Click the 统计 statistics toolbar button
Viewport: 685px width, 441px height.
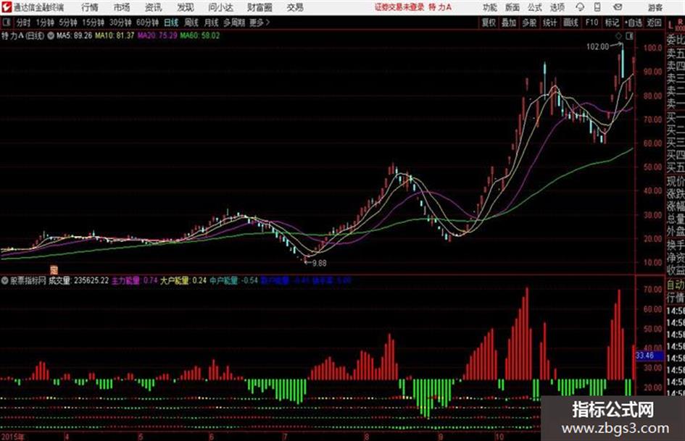pos(549,22)
